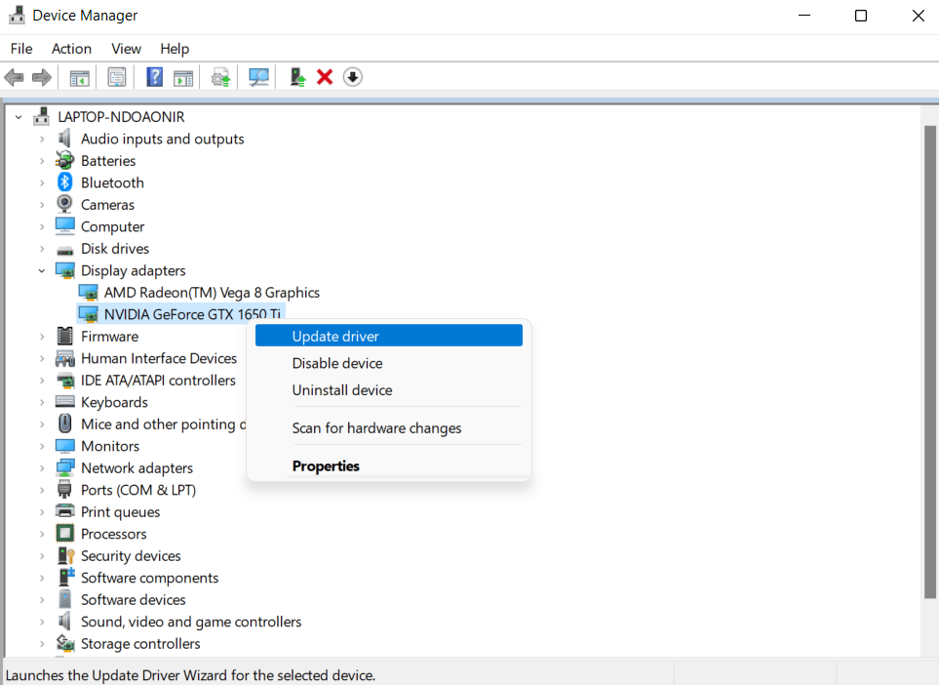Viewport: 939px width, 685px height.
Task: Select the Security devices label
Action: (131, 555)
